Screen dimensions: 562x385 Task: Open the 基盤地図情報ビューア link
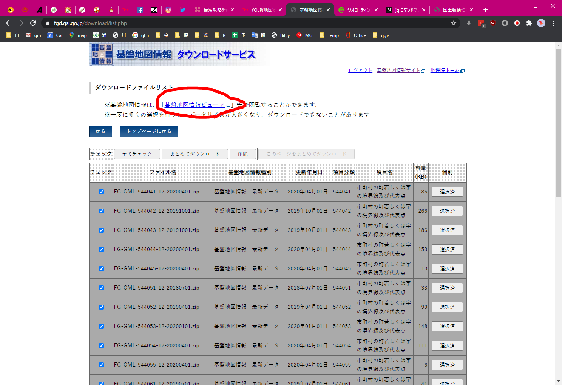(x=195, y=105)
